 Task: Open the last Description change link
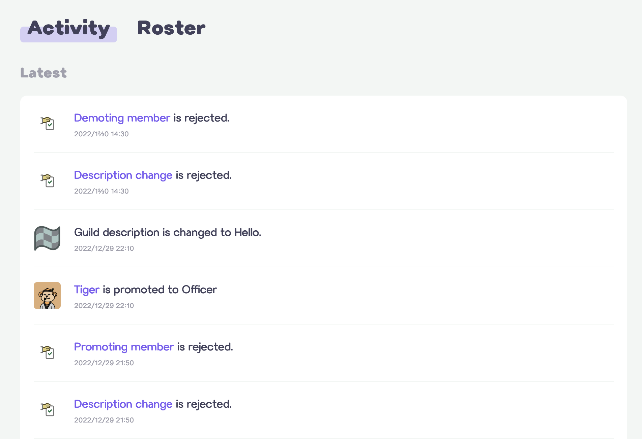click(123, 404)
